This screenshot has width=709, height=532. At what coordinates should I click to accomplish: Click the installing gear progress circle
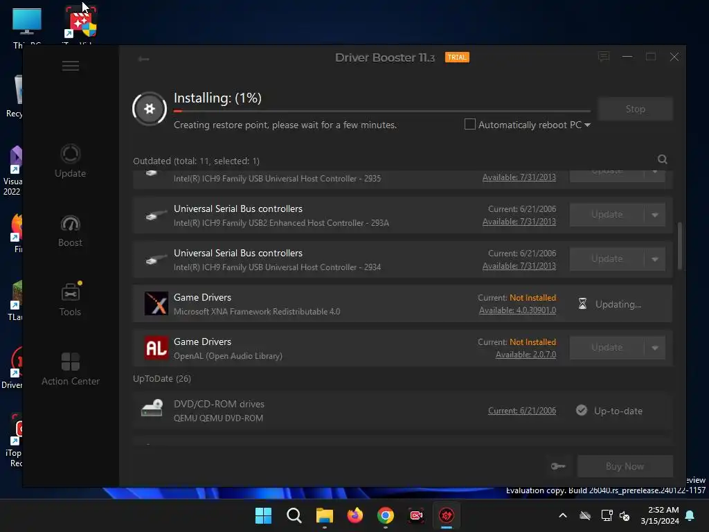point(150,109)
